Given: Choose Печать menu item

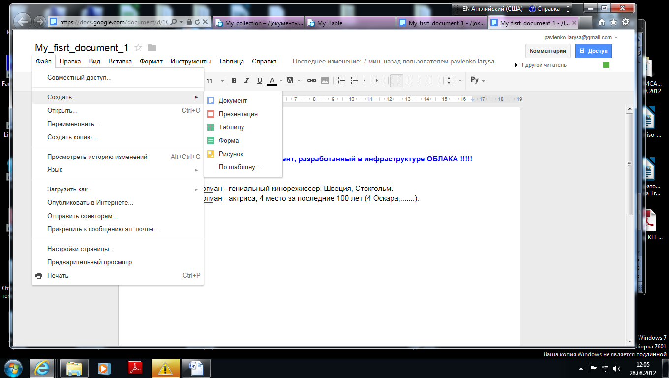Looking at the screenshot, I should coord(118,276).
